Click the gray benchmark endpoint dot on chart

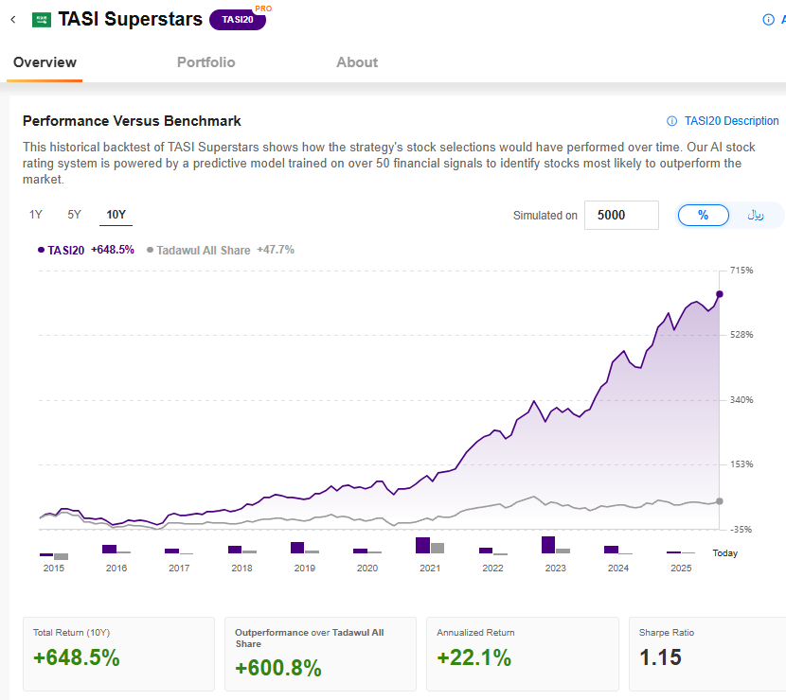point(720,501)
